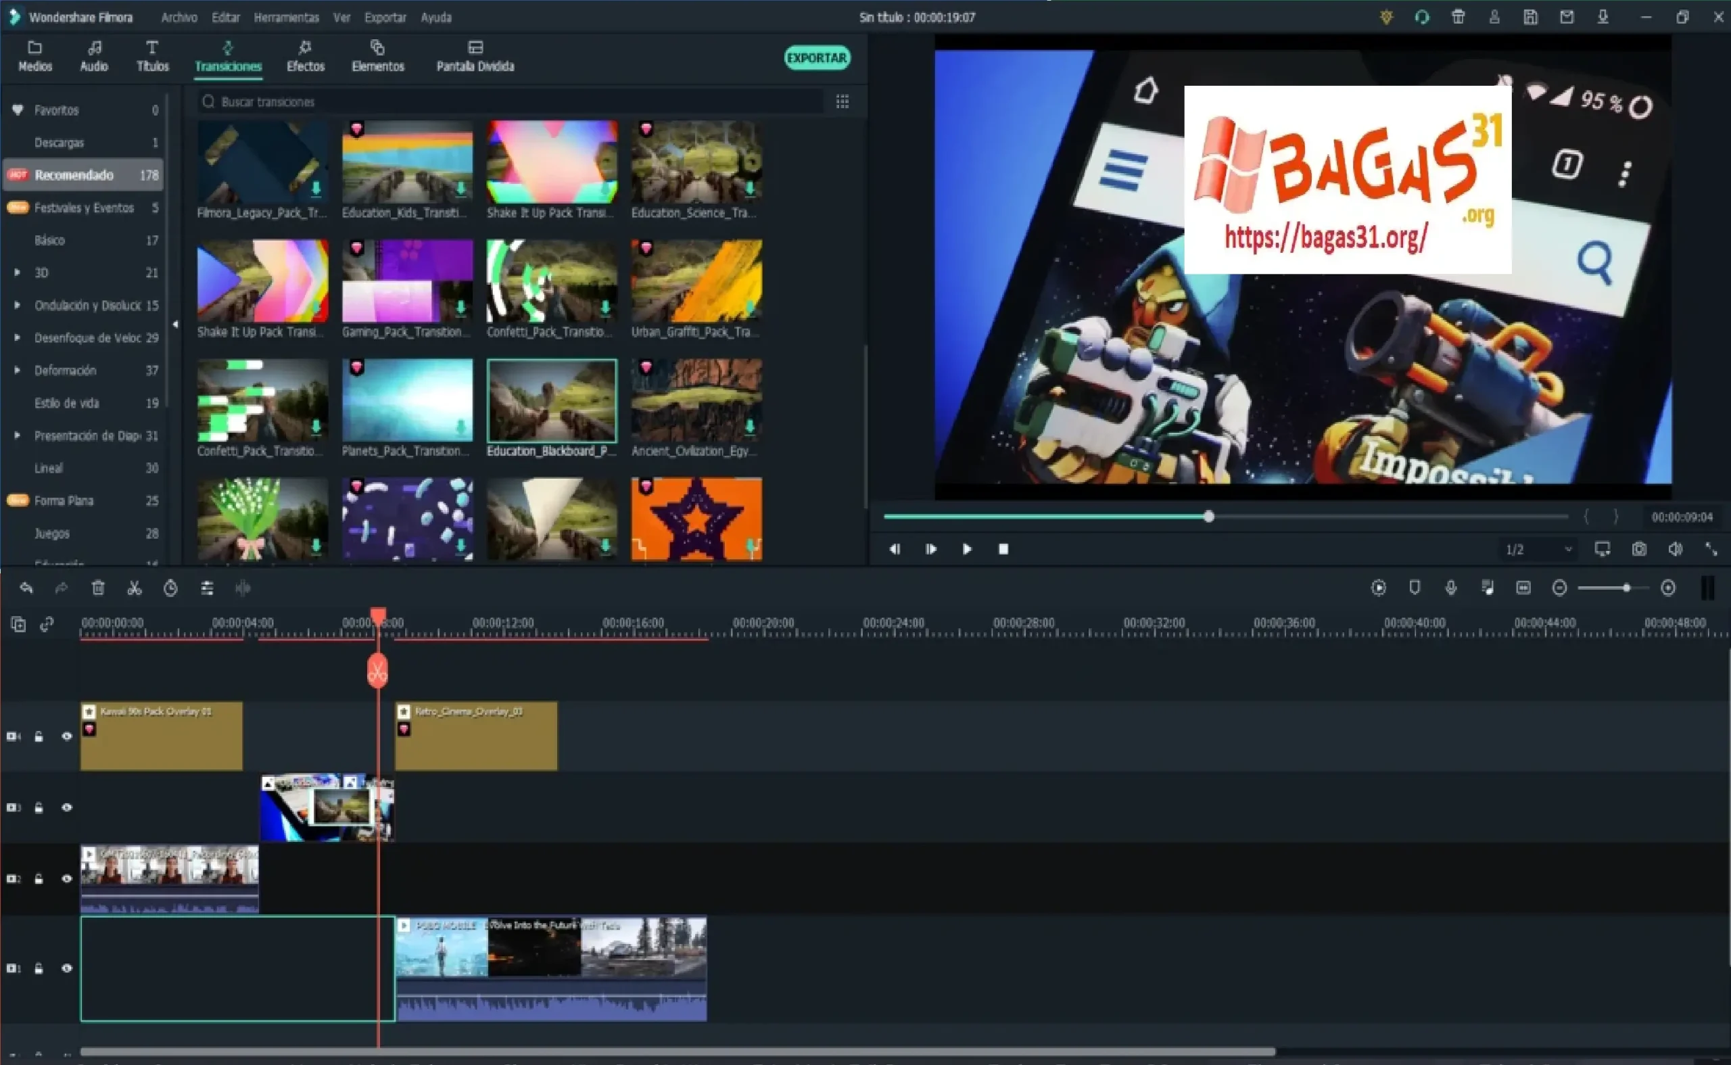1731x1065 pixels.
Task: Select the Recomendado category
Action: point(74,175)
